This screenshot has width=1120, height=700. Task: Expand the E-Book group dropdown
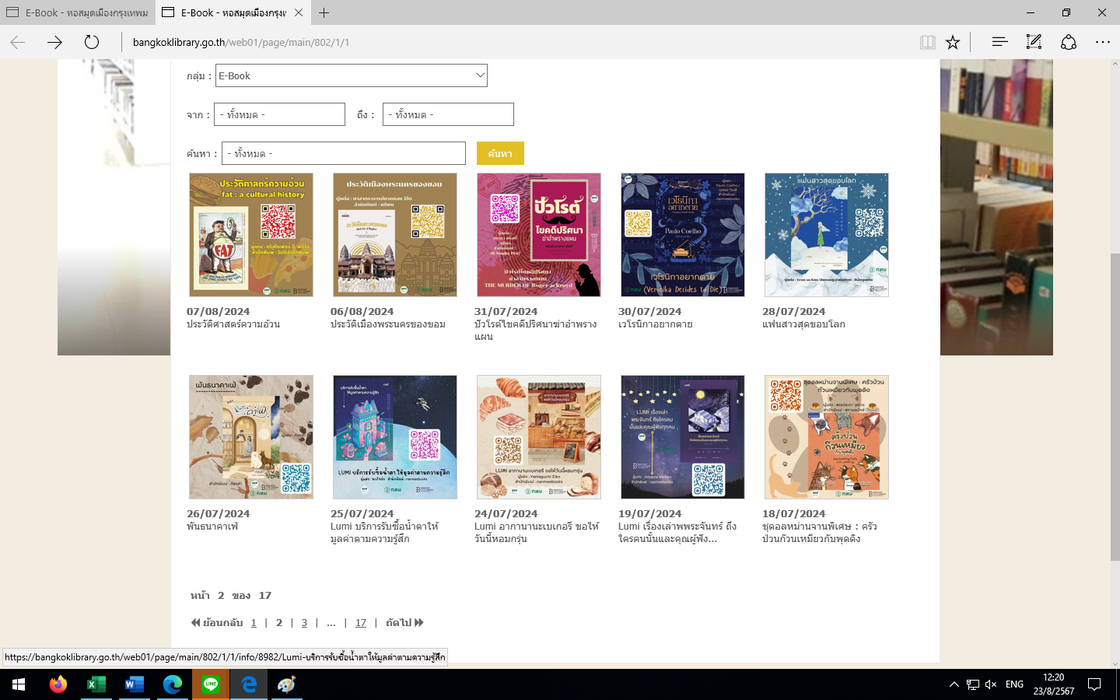click(352, 75)
